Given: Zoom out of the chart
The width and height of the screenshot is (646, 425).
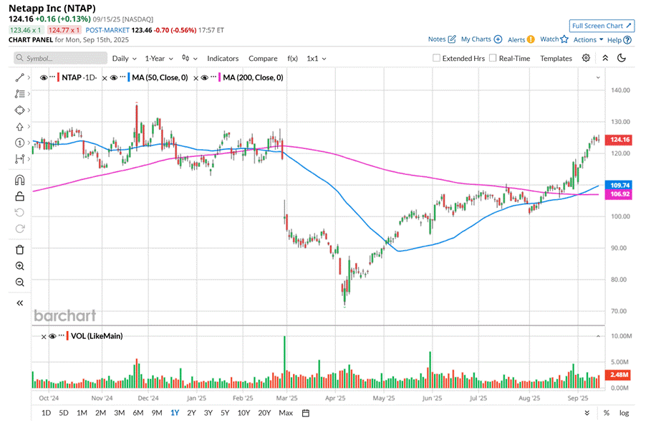Looking at the screenshot, I should click(x=19, y=282).
